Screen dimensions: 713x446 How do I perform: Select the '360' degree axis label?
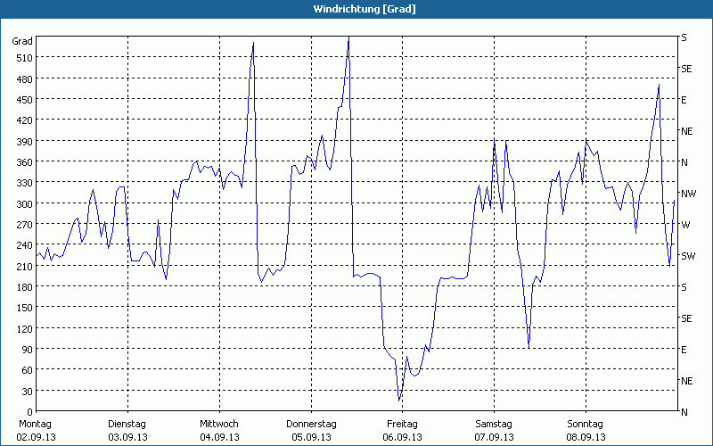[x=25, y=162]
